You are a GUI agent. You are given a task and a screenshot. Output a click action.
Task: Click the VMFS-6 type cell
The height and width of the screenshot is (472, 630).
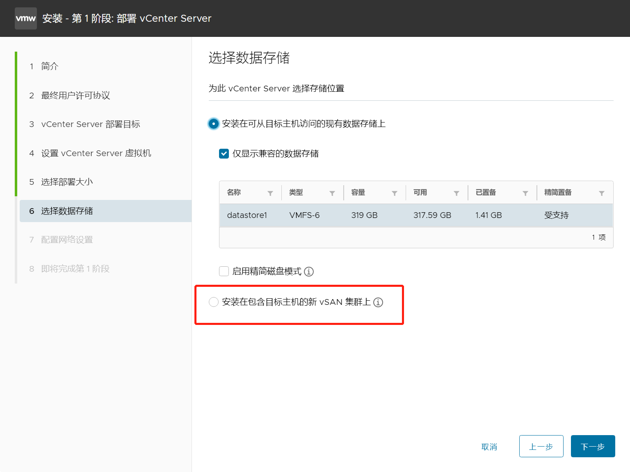coord(304,215)
